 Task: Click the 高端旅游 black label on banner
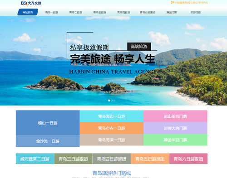[x=139, y=47]
